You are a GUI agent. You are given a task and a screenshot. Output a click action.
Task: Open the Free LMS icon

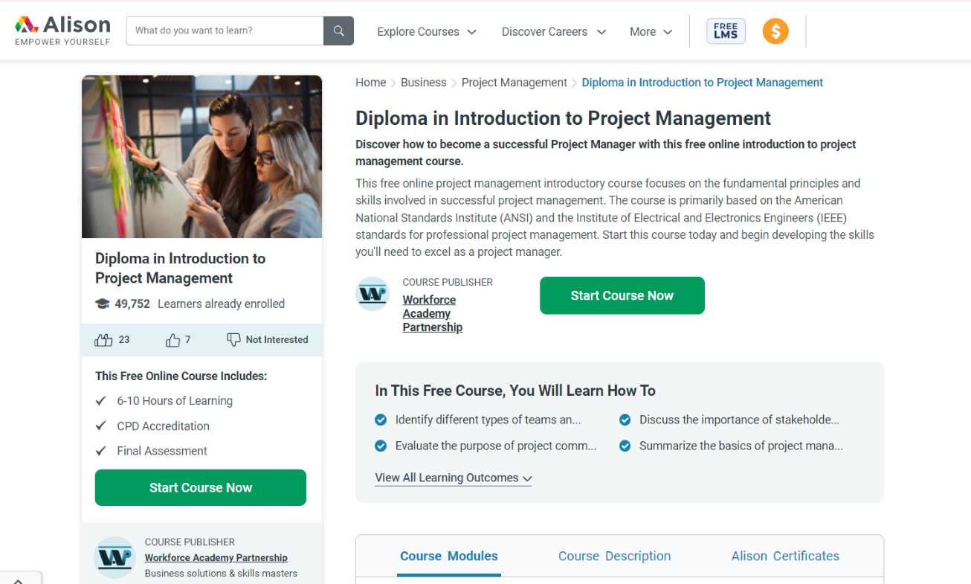[x=726, y=31]
